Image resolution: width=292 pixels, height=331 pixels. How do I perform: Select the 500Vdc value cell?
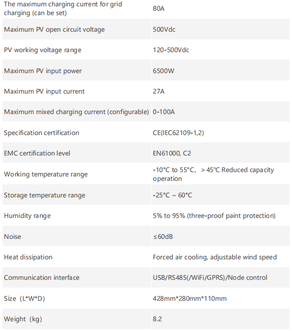pyautogui.click(x=164, y=30)
